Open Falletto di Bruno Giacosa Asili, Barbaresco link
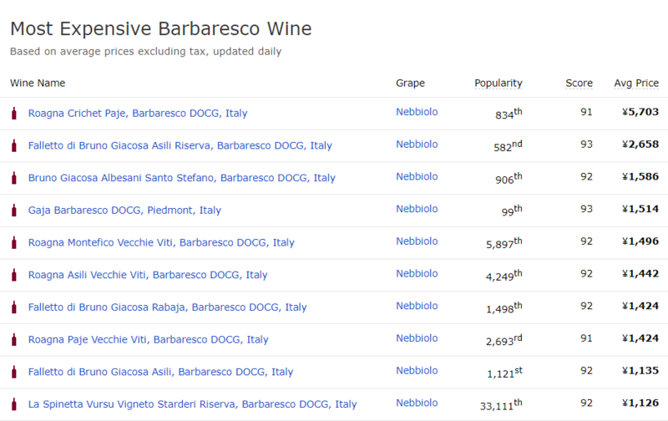The height and width of the screenshot is (421, 668). tap(160, 372)
